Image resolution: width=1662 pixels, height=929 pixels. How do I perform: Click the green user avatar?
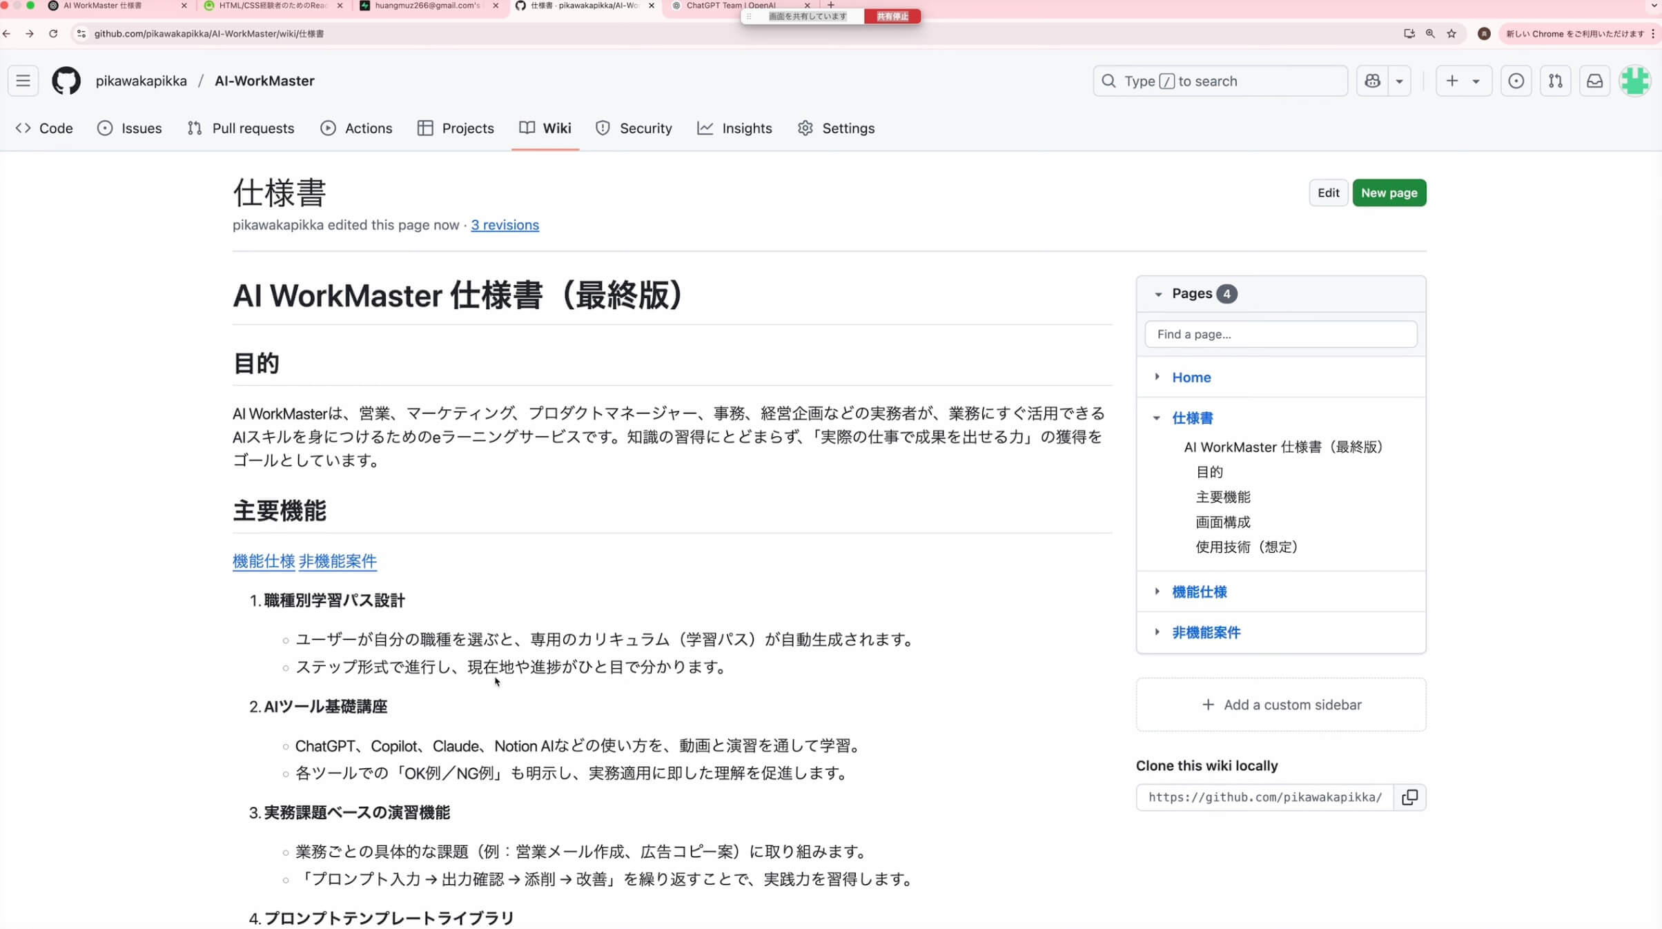tap(1635, 81)
